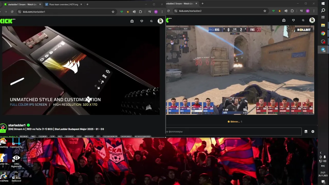Screen dimensions: 329x185
Task: Open Kick search in the starladder1 window
Action: (x=151, y=21)
